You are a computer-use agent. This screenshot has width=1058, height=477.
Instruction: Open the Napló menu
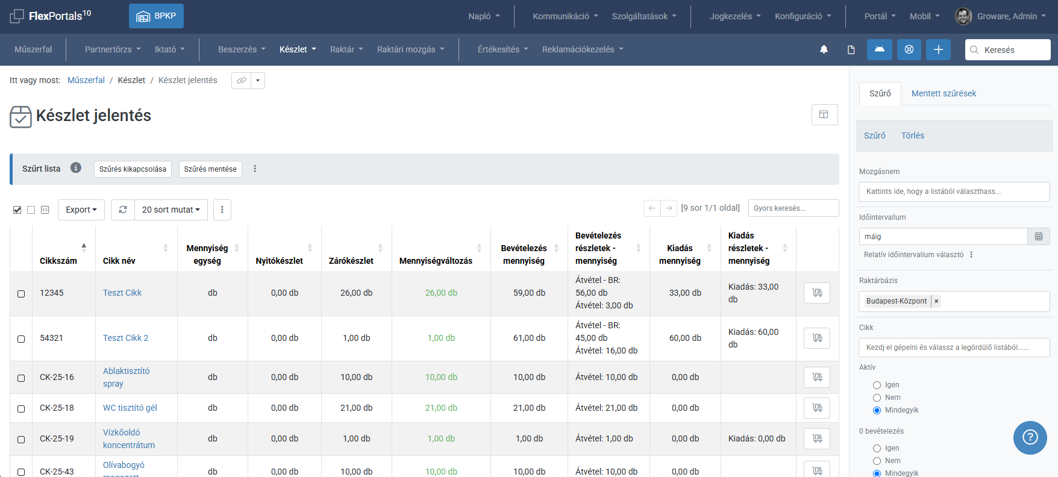pos(484,16)
